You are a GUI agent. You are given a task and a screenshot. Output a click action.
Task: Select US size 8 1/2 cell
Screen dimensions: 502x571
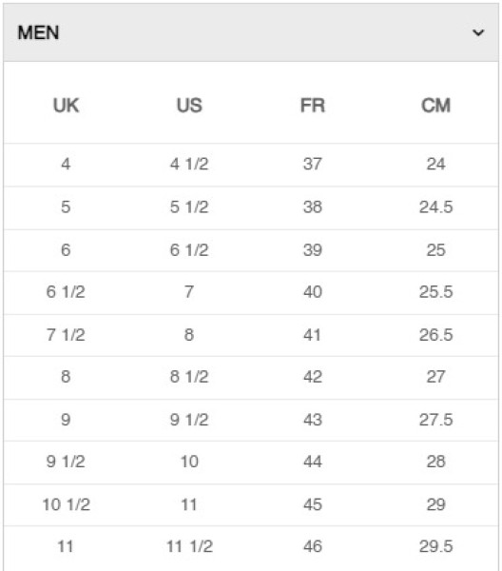tap(189, 377)
